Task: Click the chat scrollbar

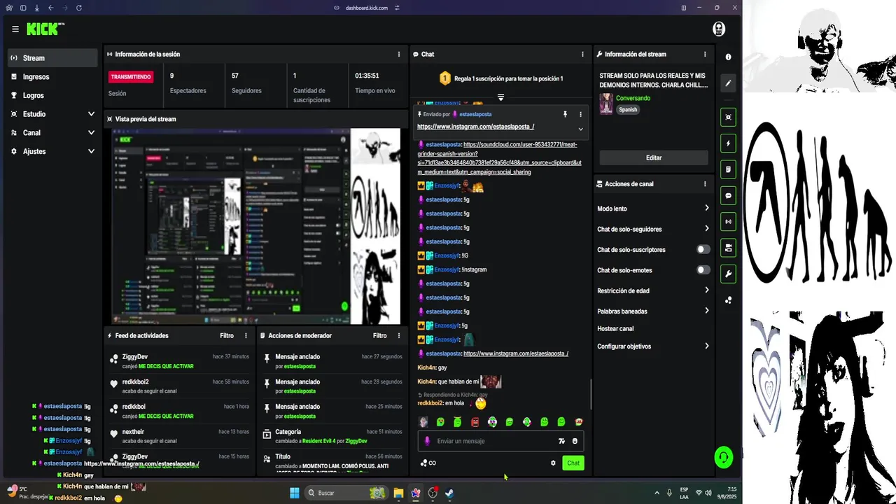Action: pyautogui.click(x=591, y=395)
